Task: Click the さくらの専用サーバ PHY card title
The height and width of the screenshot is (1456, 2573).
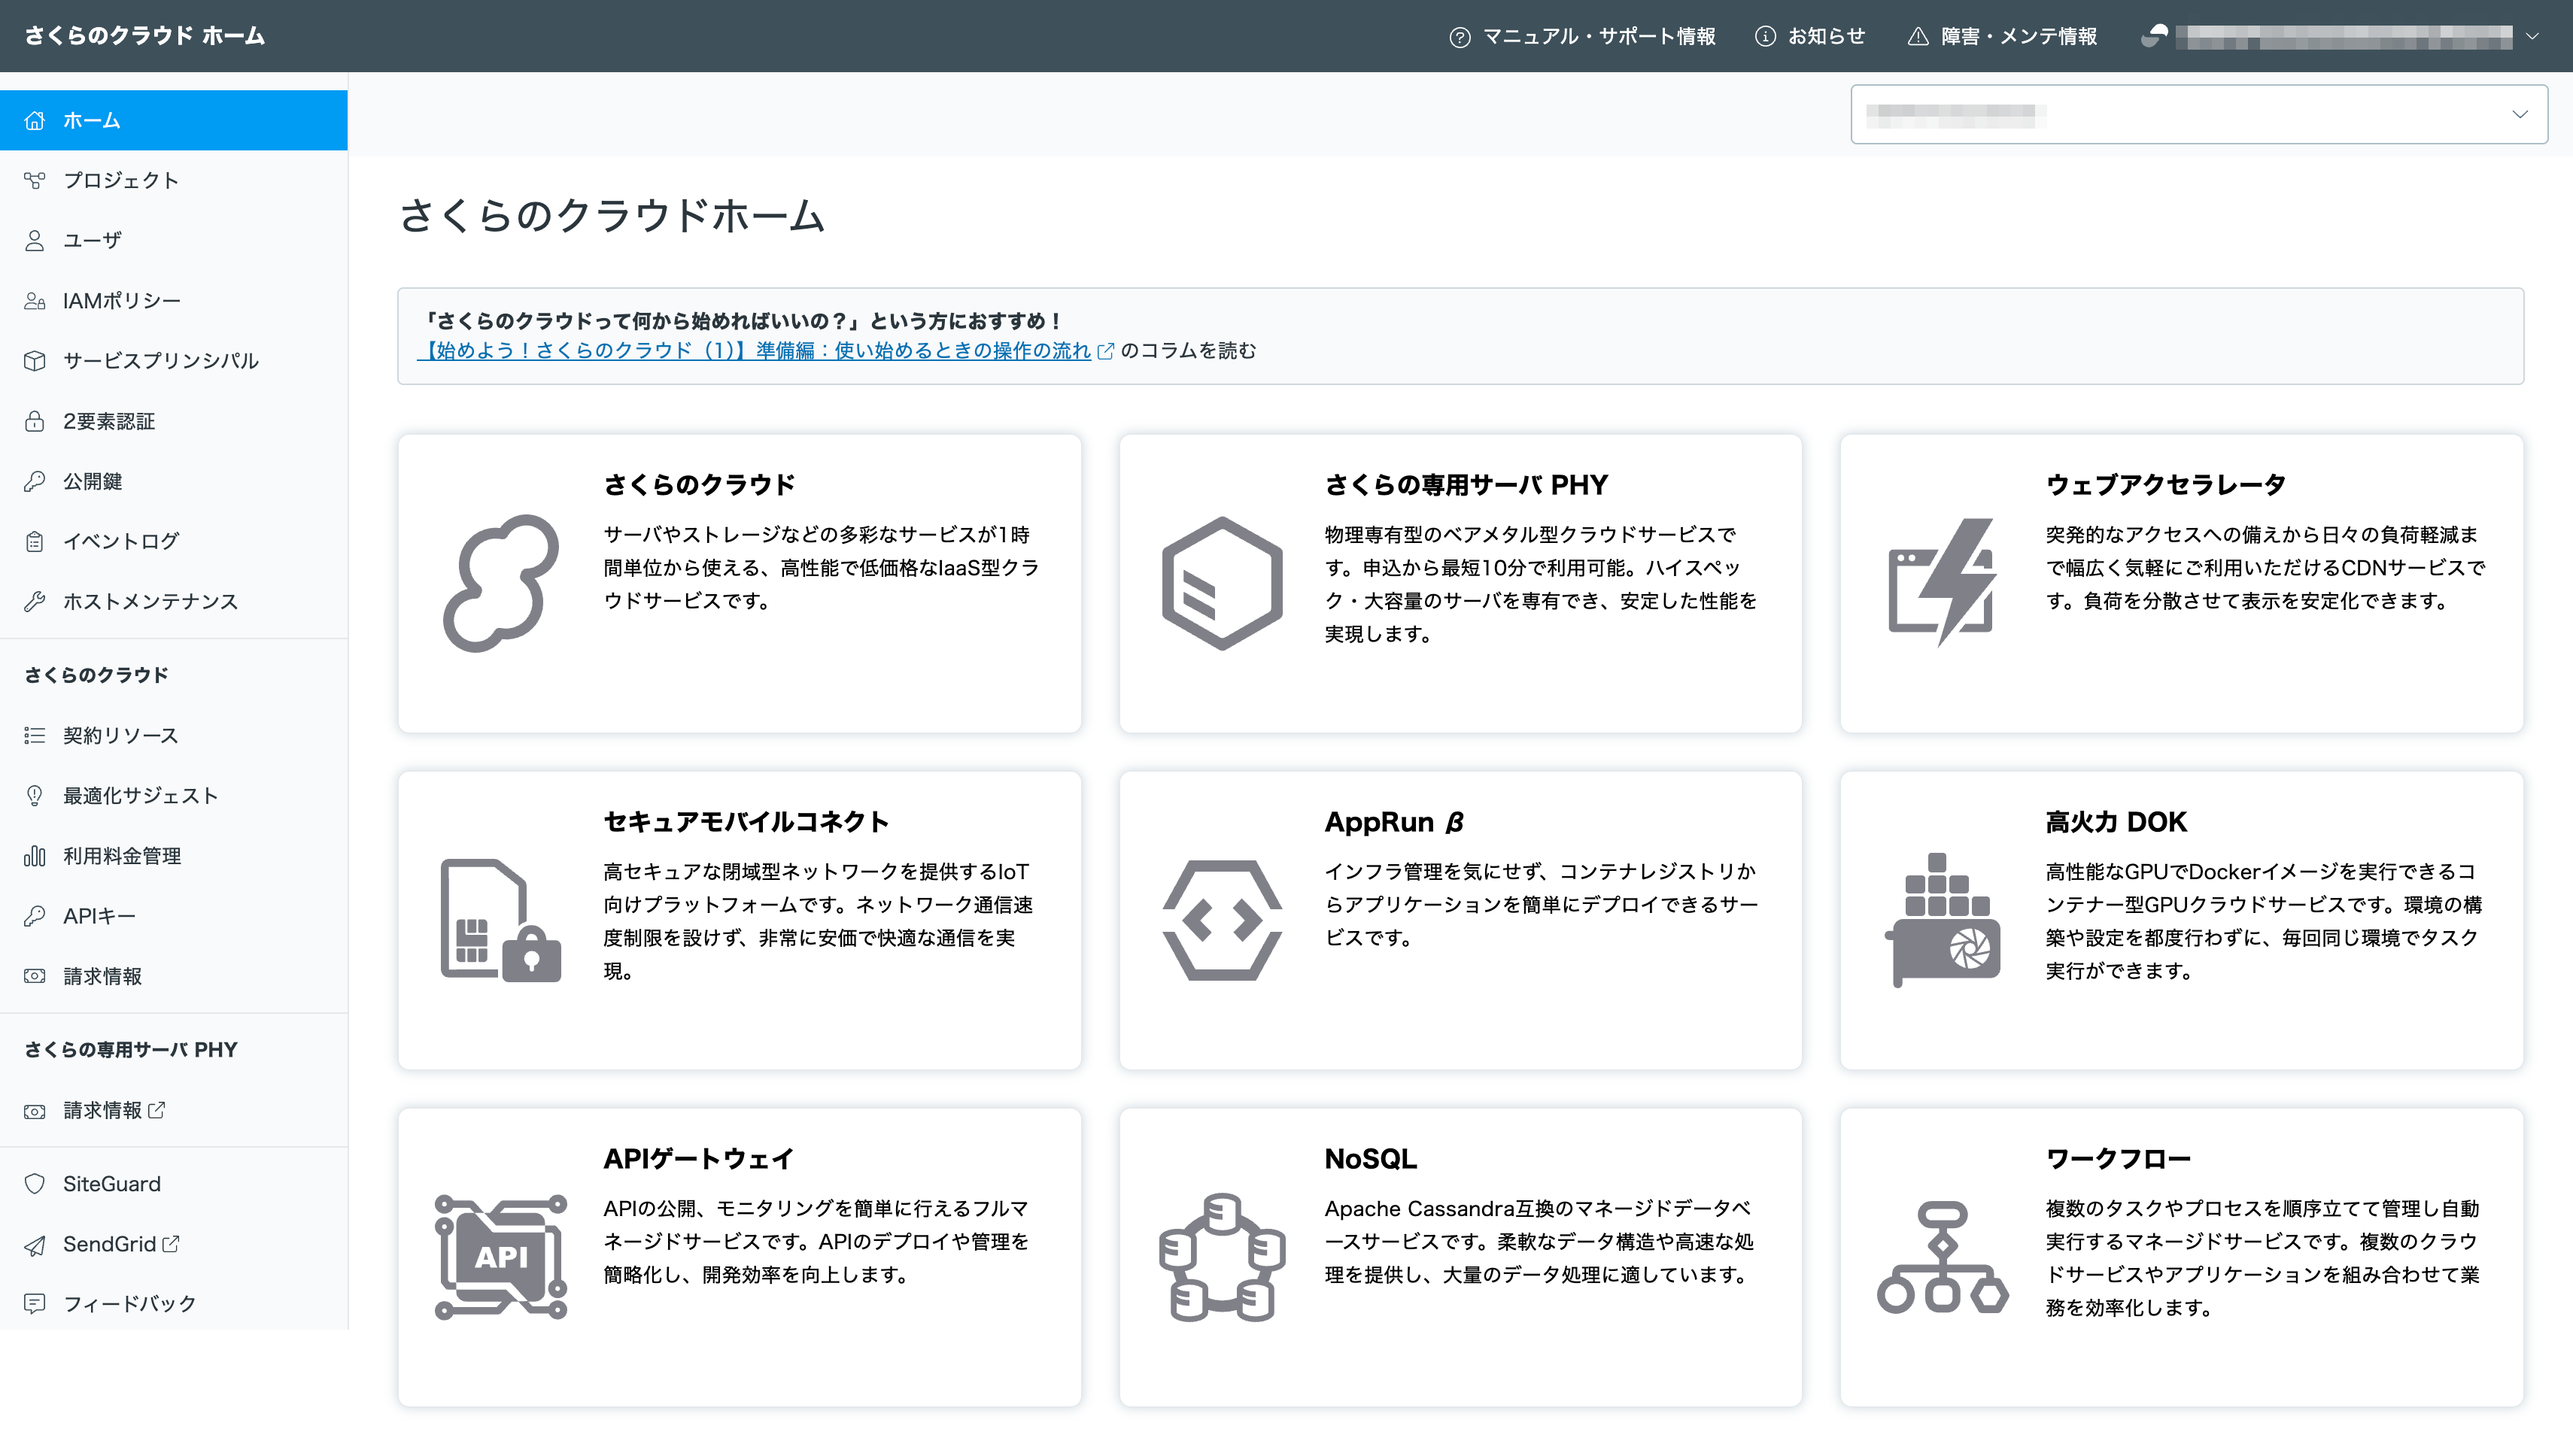Action: point(1466,485)
